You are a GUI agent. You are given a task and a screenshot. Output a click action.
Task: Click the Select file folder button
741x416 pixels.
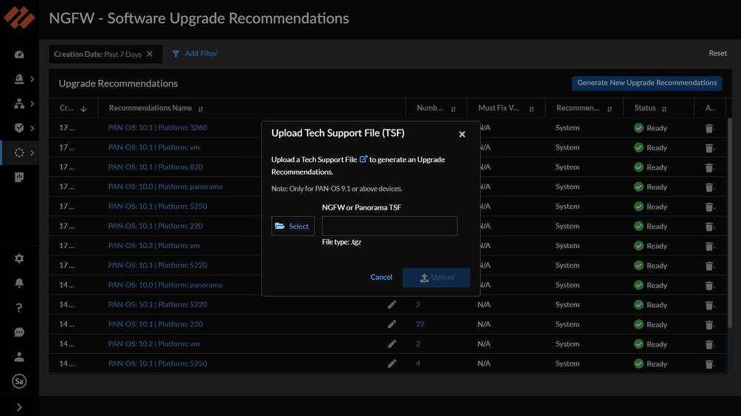292,226
